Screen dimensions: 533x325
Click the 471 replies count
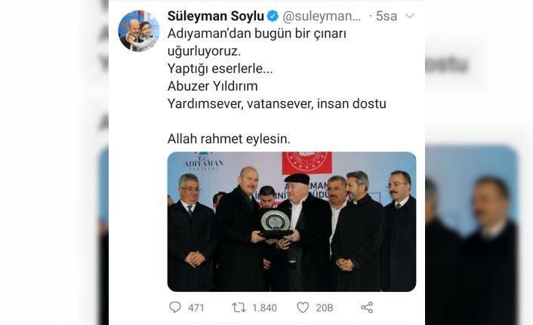click(x=196, y=308)
